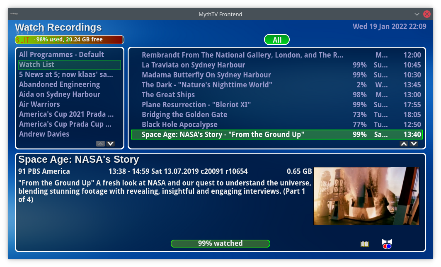Select 5 News at 5 group
Viewport: 441px width, 267px height.
[x=70, y=75]
